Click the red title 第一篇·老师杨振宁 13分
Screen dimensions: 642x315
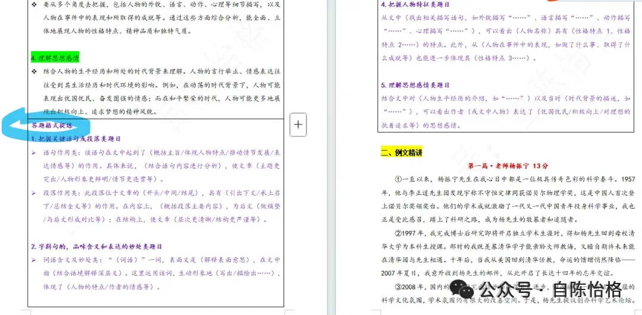click(508, 166)
